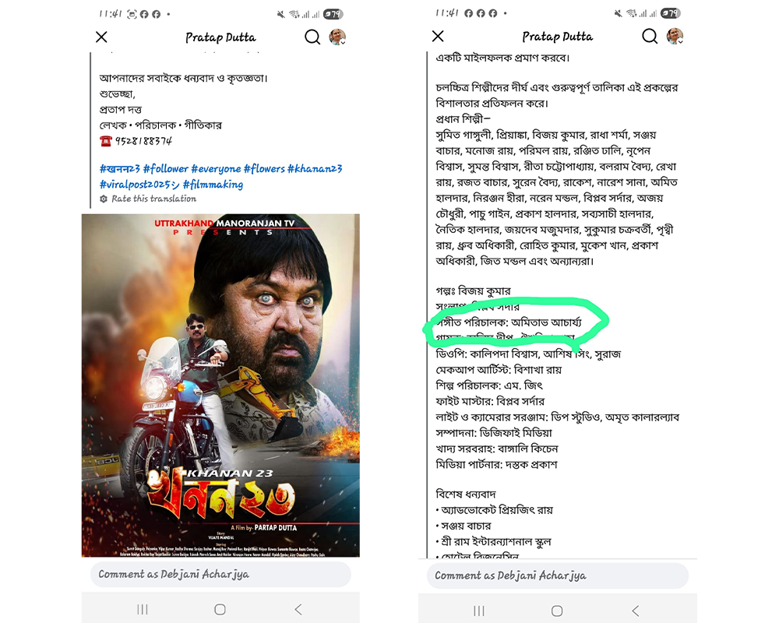Close the left post with X icon
Screen dimensions: 779x623
click(101, 37)
